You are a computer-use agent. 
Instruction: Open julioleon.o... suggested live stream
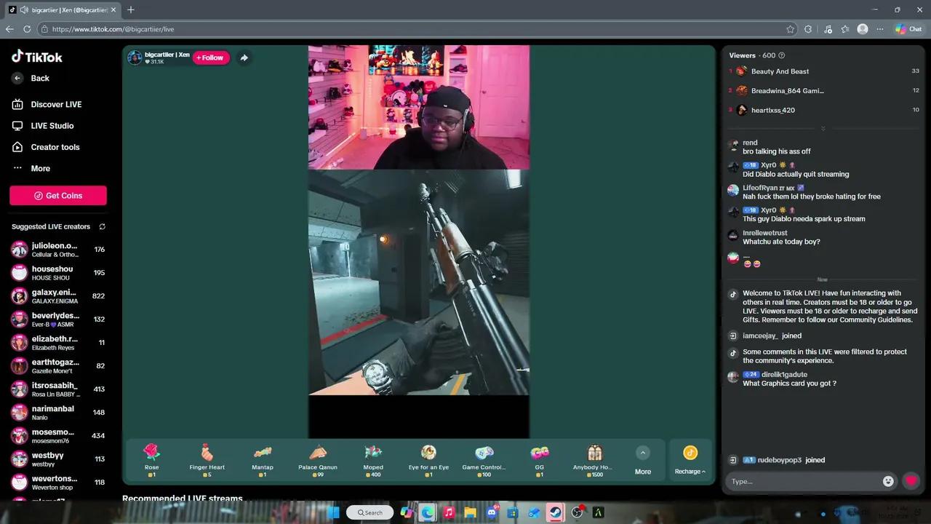click(x=58, y=250)
